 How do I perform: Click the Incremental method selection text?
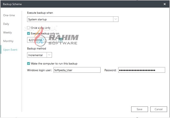[x=35, y=55]
